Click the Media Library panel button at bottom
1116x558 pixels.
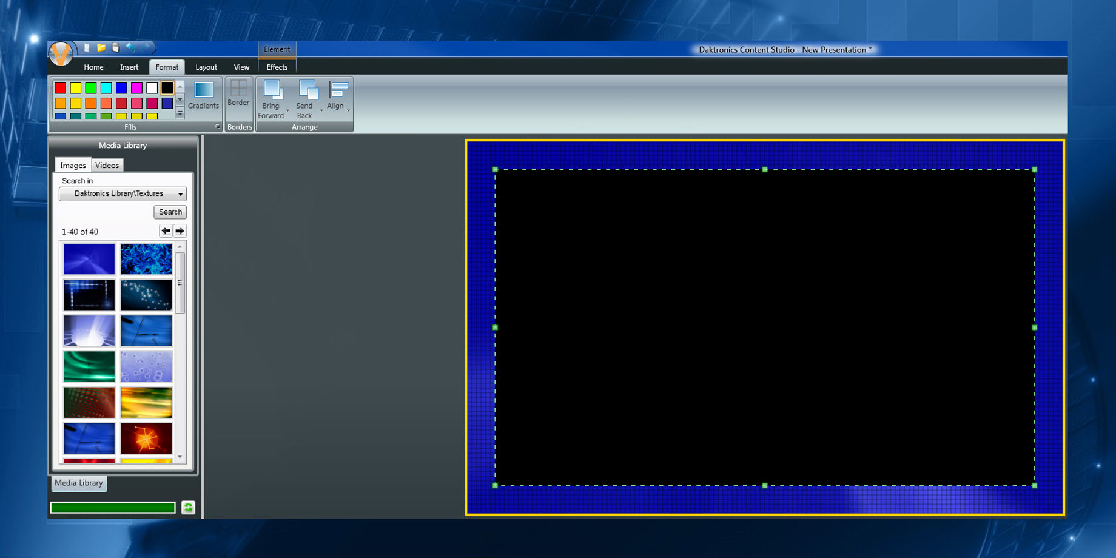pyautogui.click(x=79, y=483)
